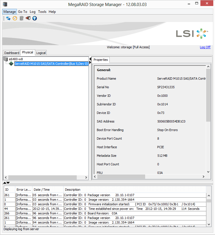Click properties horizontal scrollbar right arrow

coord(204,176)
